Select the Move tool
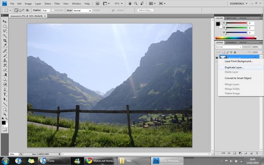 point(4,22)
